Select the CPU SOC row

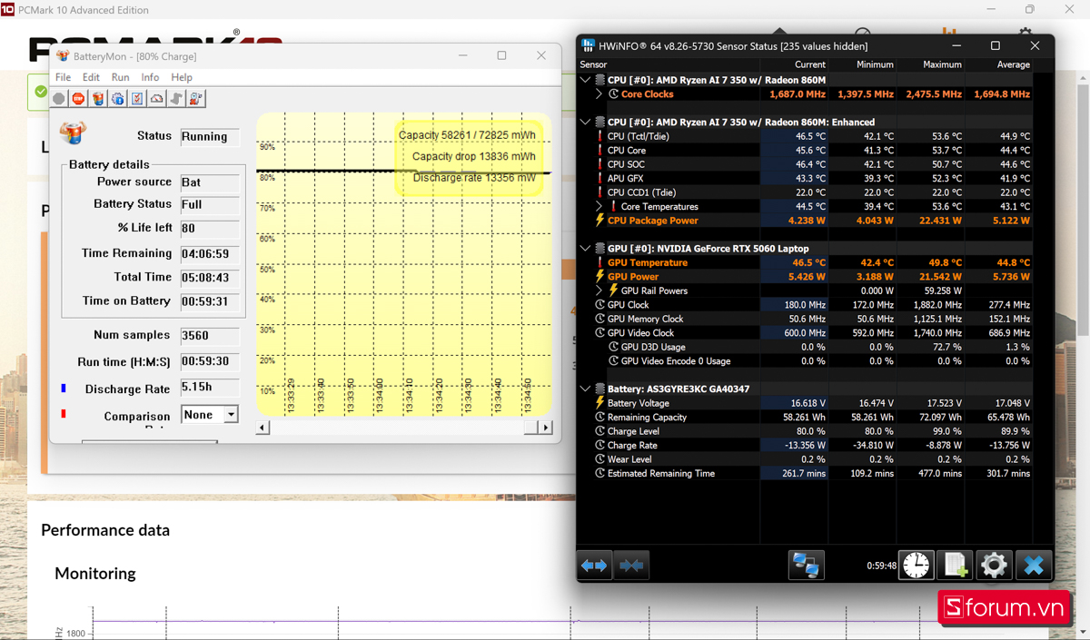815,164
